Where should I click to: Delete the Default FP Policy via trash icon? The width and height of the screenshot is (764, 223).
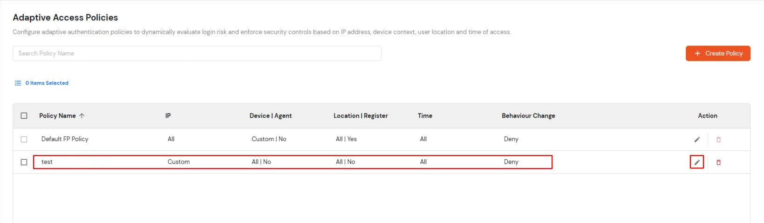click(718, 139)
